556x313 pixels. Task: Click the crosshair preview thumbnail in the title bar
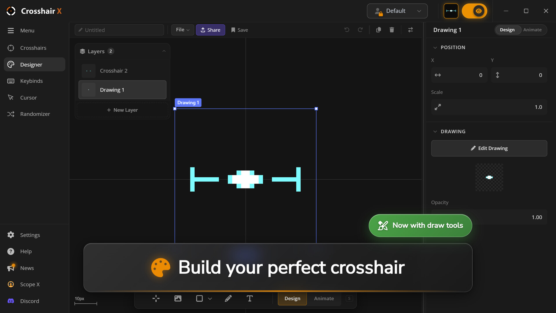451,11
